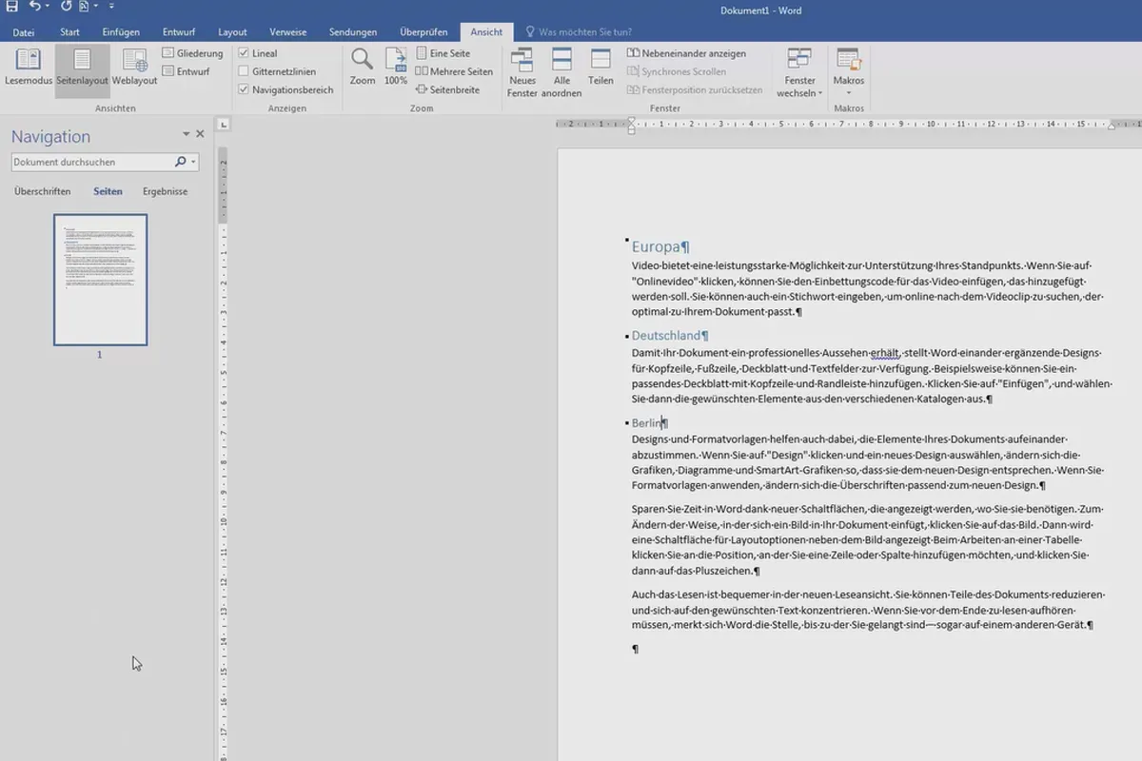
Task: Open Navigation pane options arrow
Action: (x=187, y=134)
